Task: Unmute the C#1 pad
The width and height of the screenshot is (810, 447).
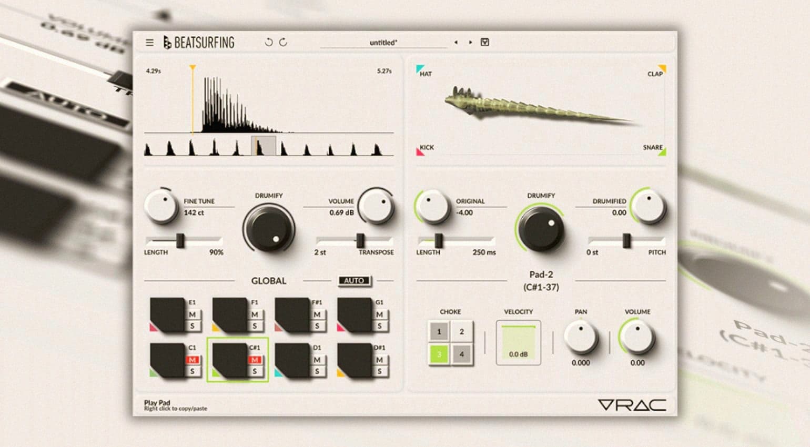Action: tap(255, 360)
